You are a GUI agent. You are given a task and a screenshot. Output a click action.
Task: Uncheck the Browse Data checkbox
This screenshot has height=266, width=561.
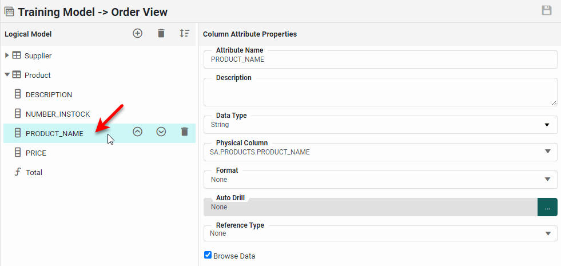pos(208,255)
